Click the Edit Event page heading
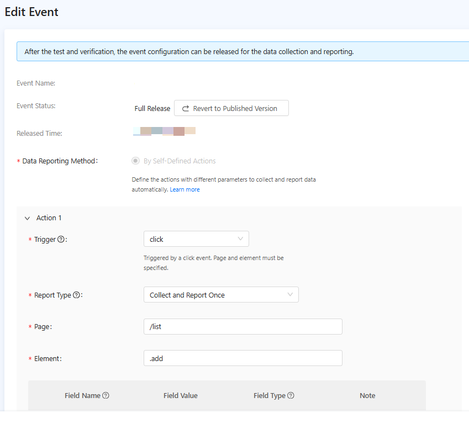This screenshot has width=469, height=424. [x=31, y=12]
